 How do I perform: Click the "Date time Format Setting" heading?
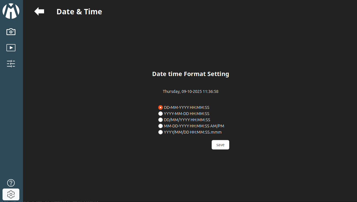[x=191, y=74]
